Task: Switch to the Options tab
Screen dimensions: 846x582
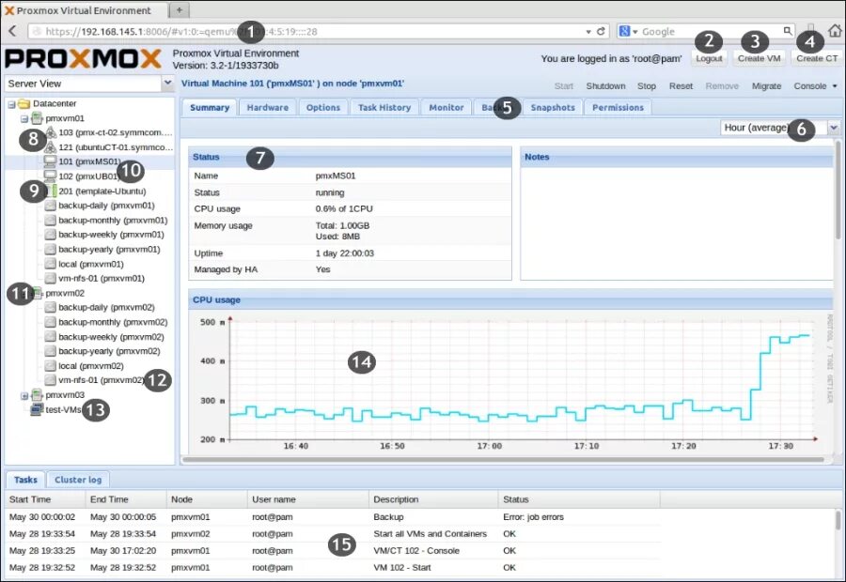Action: (323, 108)
